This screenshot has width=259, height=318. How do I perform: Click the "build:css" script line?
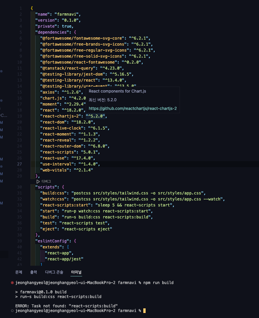123,193
